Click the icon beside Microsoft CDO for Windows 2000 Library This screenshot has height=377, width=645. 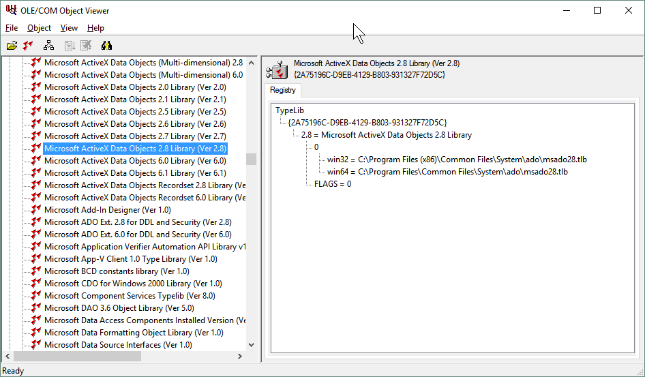click(36, 284)
